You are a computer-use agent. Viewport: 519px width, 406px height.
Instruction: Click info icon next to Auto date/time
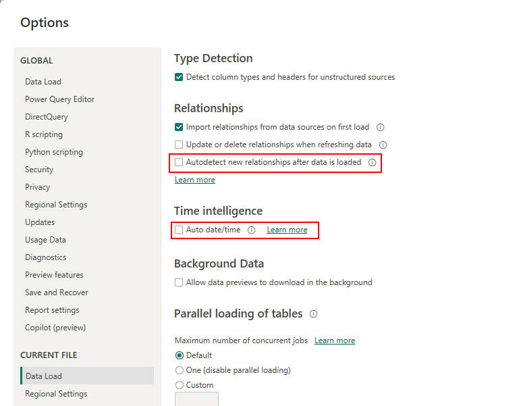[252, 230]
